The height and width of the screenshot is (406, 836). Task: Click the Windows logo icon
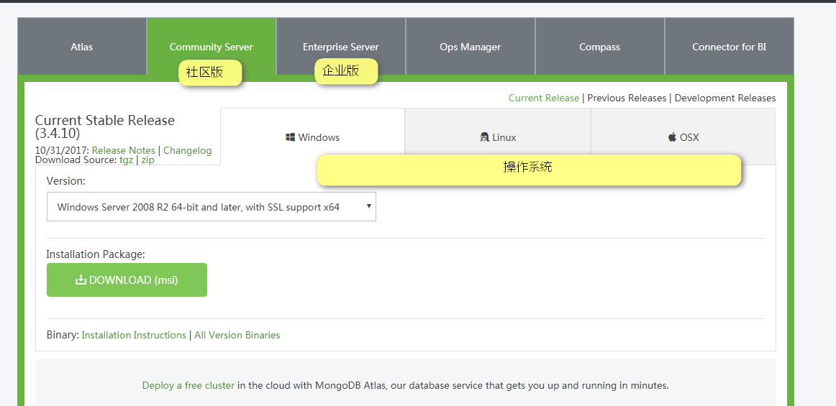tap(291, 137)
